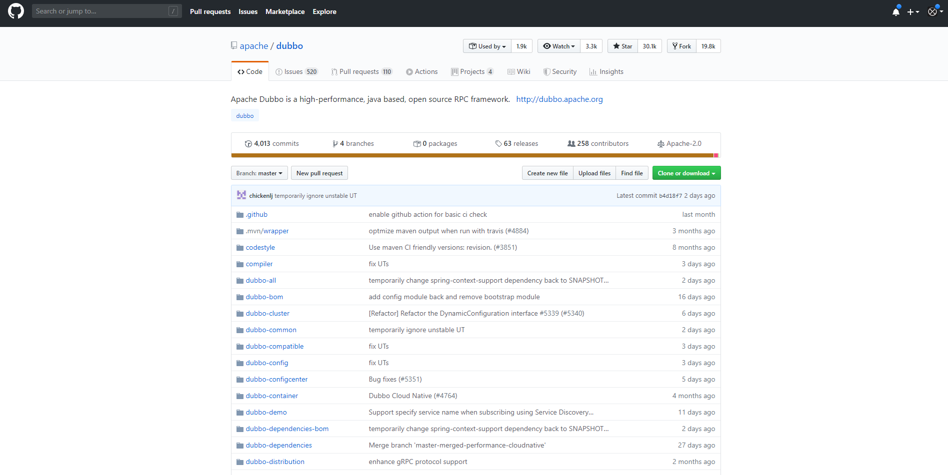Viewport: 948px width, 475px height.
Task: Open the Watch notifications dropdown
Action: tap(559, 46)
